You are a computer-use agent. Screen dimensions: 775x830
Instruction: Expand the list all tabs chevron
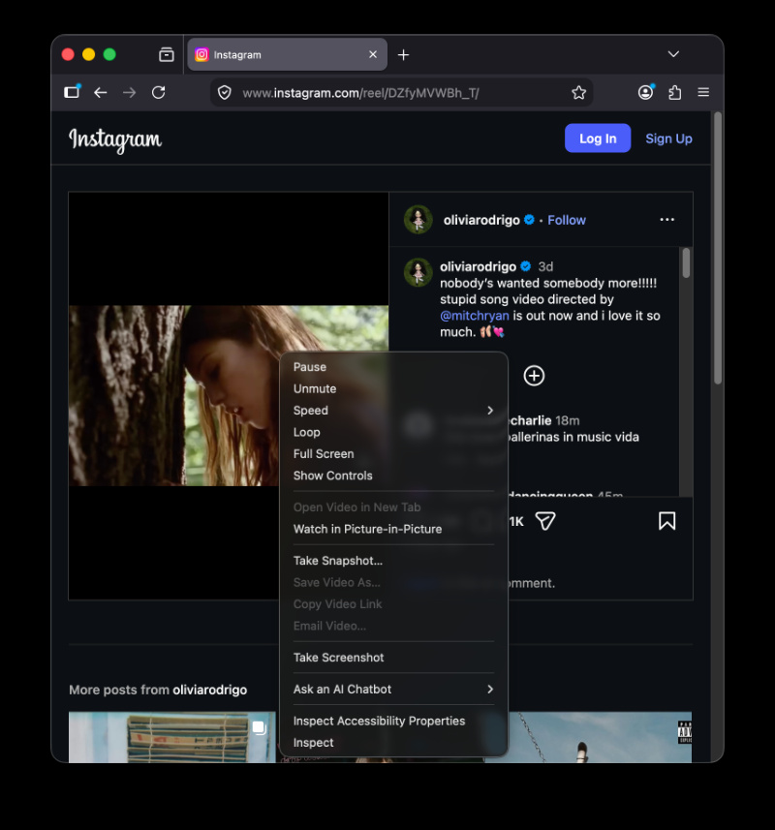(673, 54)
